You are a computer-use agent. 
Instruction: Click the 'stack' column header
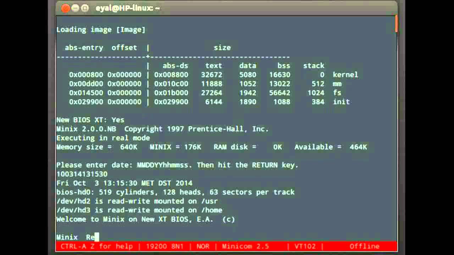point(314,66)
